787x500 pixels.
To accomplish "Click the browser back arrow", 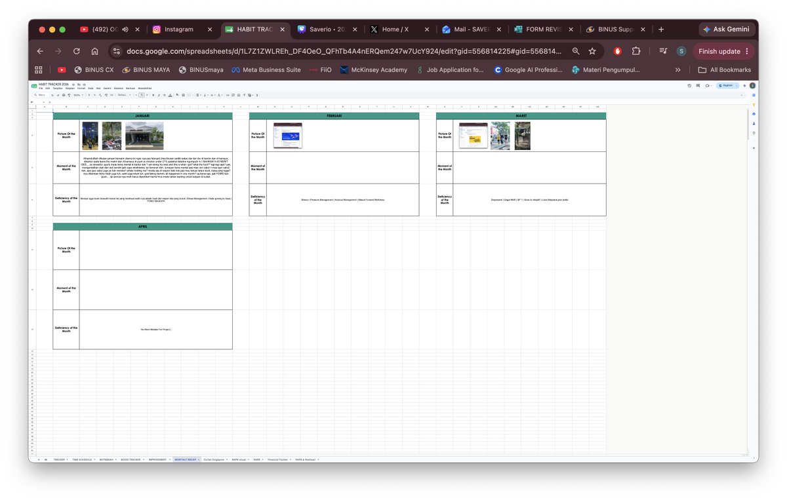I will (40, 51).
